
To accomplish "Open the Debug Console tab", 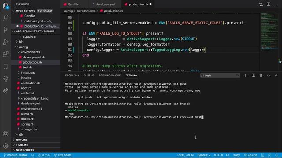I will pos(110,75).
